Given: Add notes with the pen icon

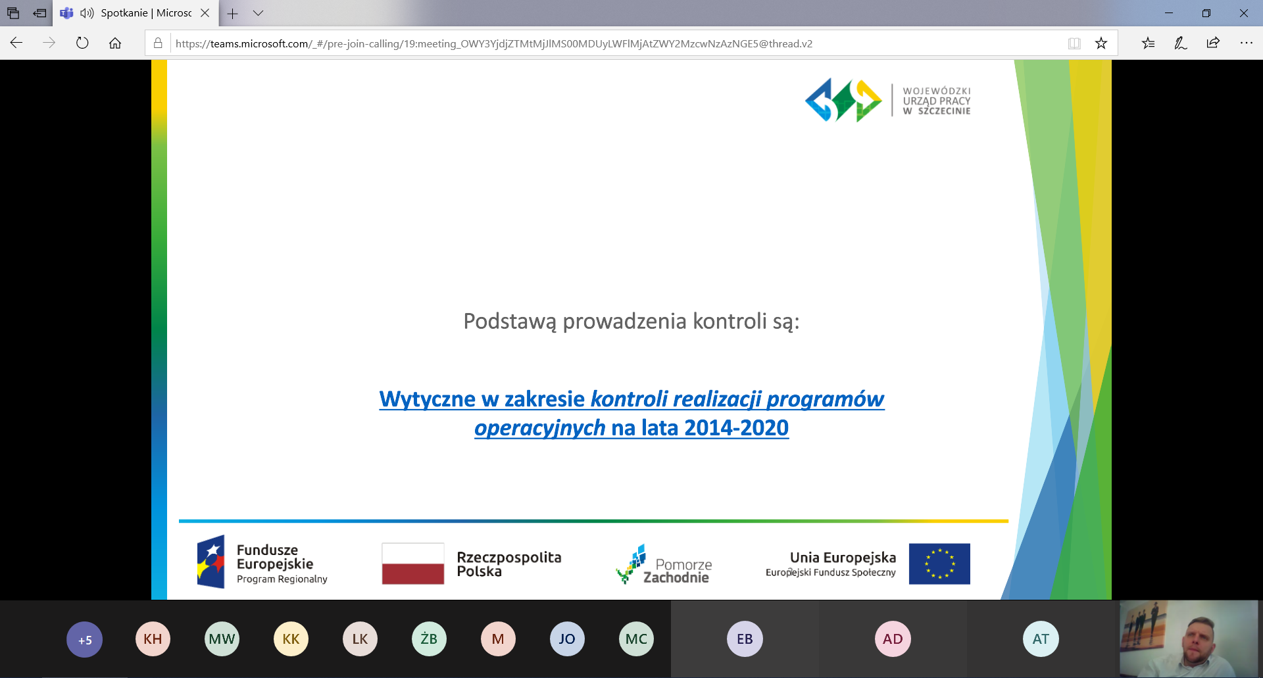Looking at the screenshot, I should click(x=1181, y=43).
